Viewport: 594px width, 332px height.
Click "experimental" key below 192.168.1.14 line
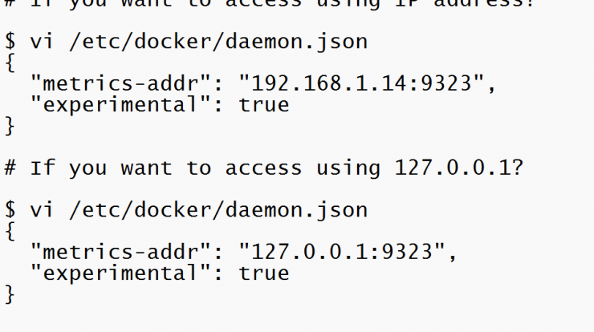point(120,104)
